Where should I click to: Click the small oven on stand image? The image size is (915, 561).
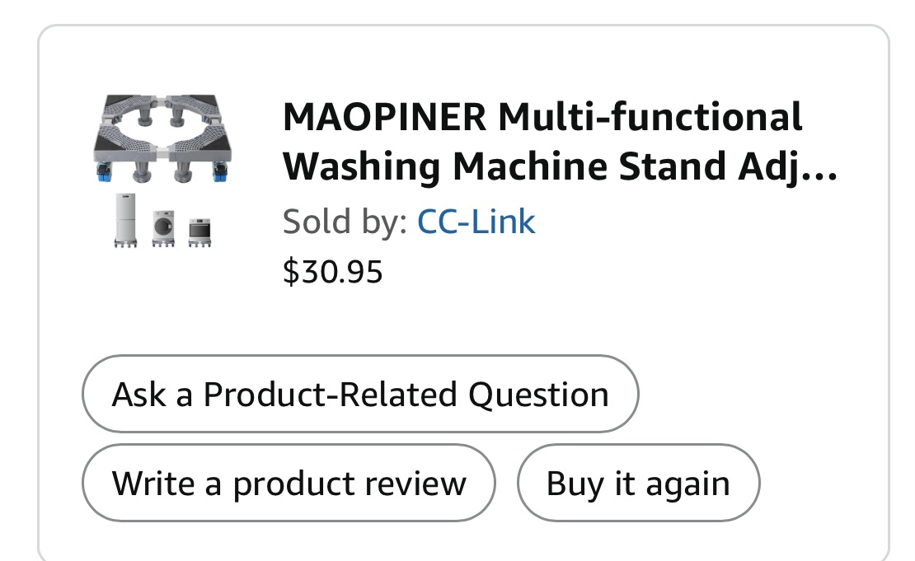(199, 231)
